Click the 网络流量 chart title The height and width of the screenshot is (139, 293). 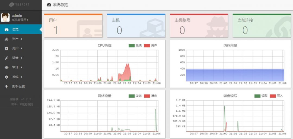coord(104,96)
